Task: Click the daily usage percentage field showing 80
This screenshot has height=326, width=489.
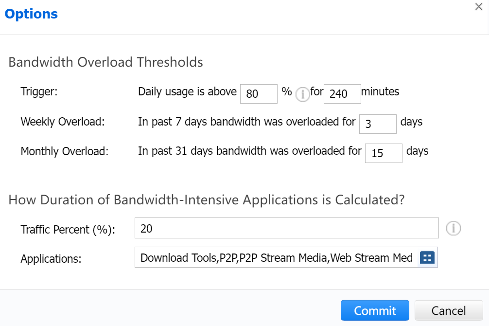Action: tap(258, 94)
